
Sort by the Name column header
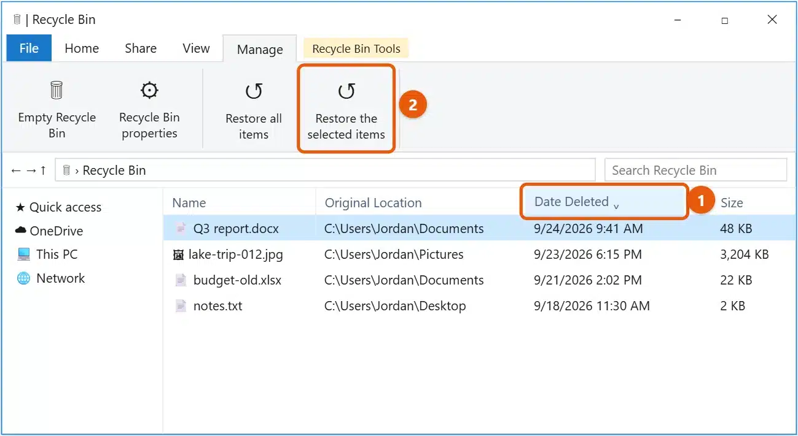coord(189,203)
